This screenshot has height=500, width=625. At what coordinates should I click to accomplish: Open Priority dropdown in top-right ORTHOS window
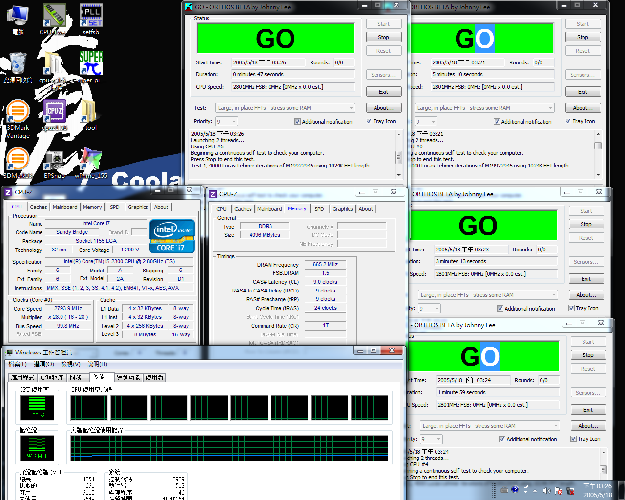pos(426,121)
